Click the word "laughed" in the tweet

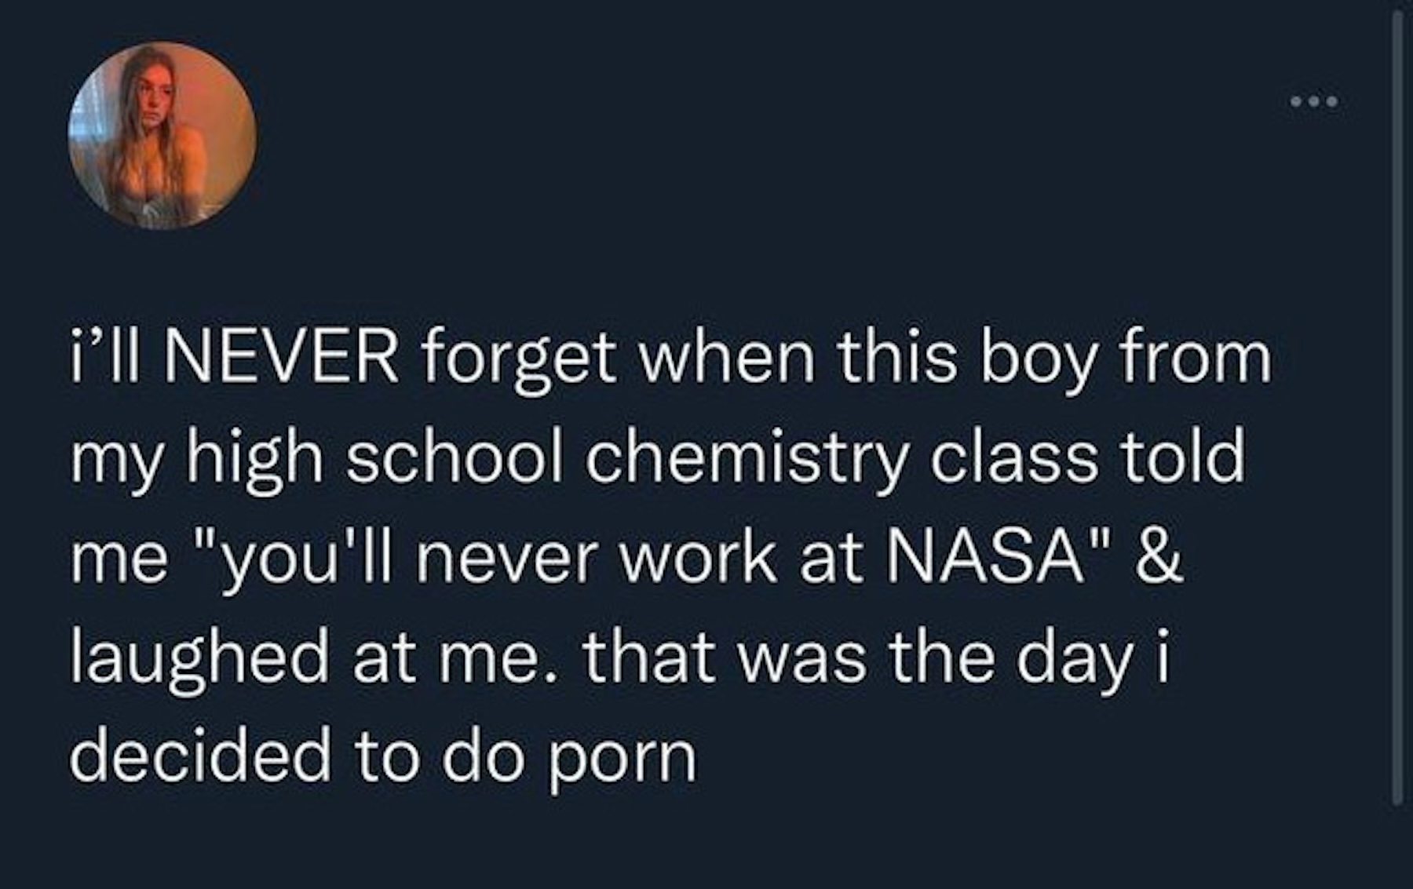199,661
